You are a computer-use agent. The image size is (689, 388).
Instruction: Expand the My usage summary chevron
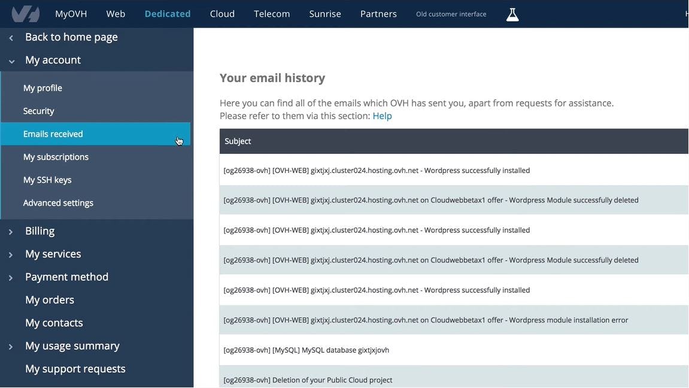[11, 347]
